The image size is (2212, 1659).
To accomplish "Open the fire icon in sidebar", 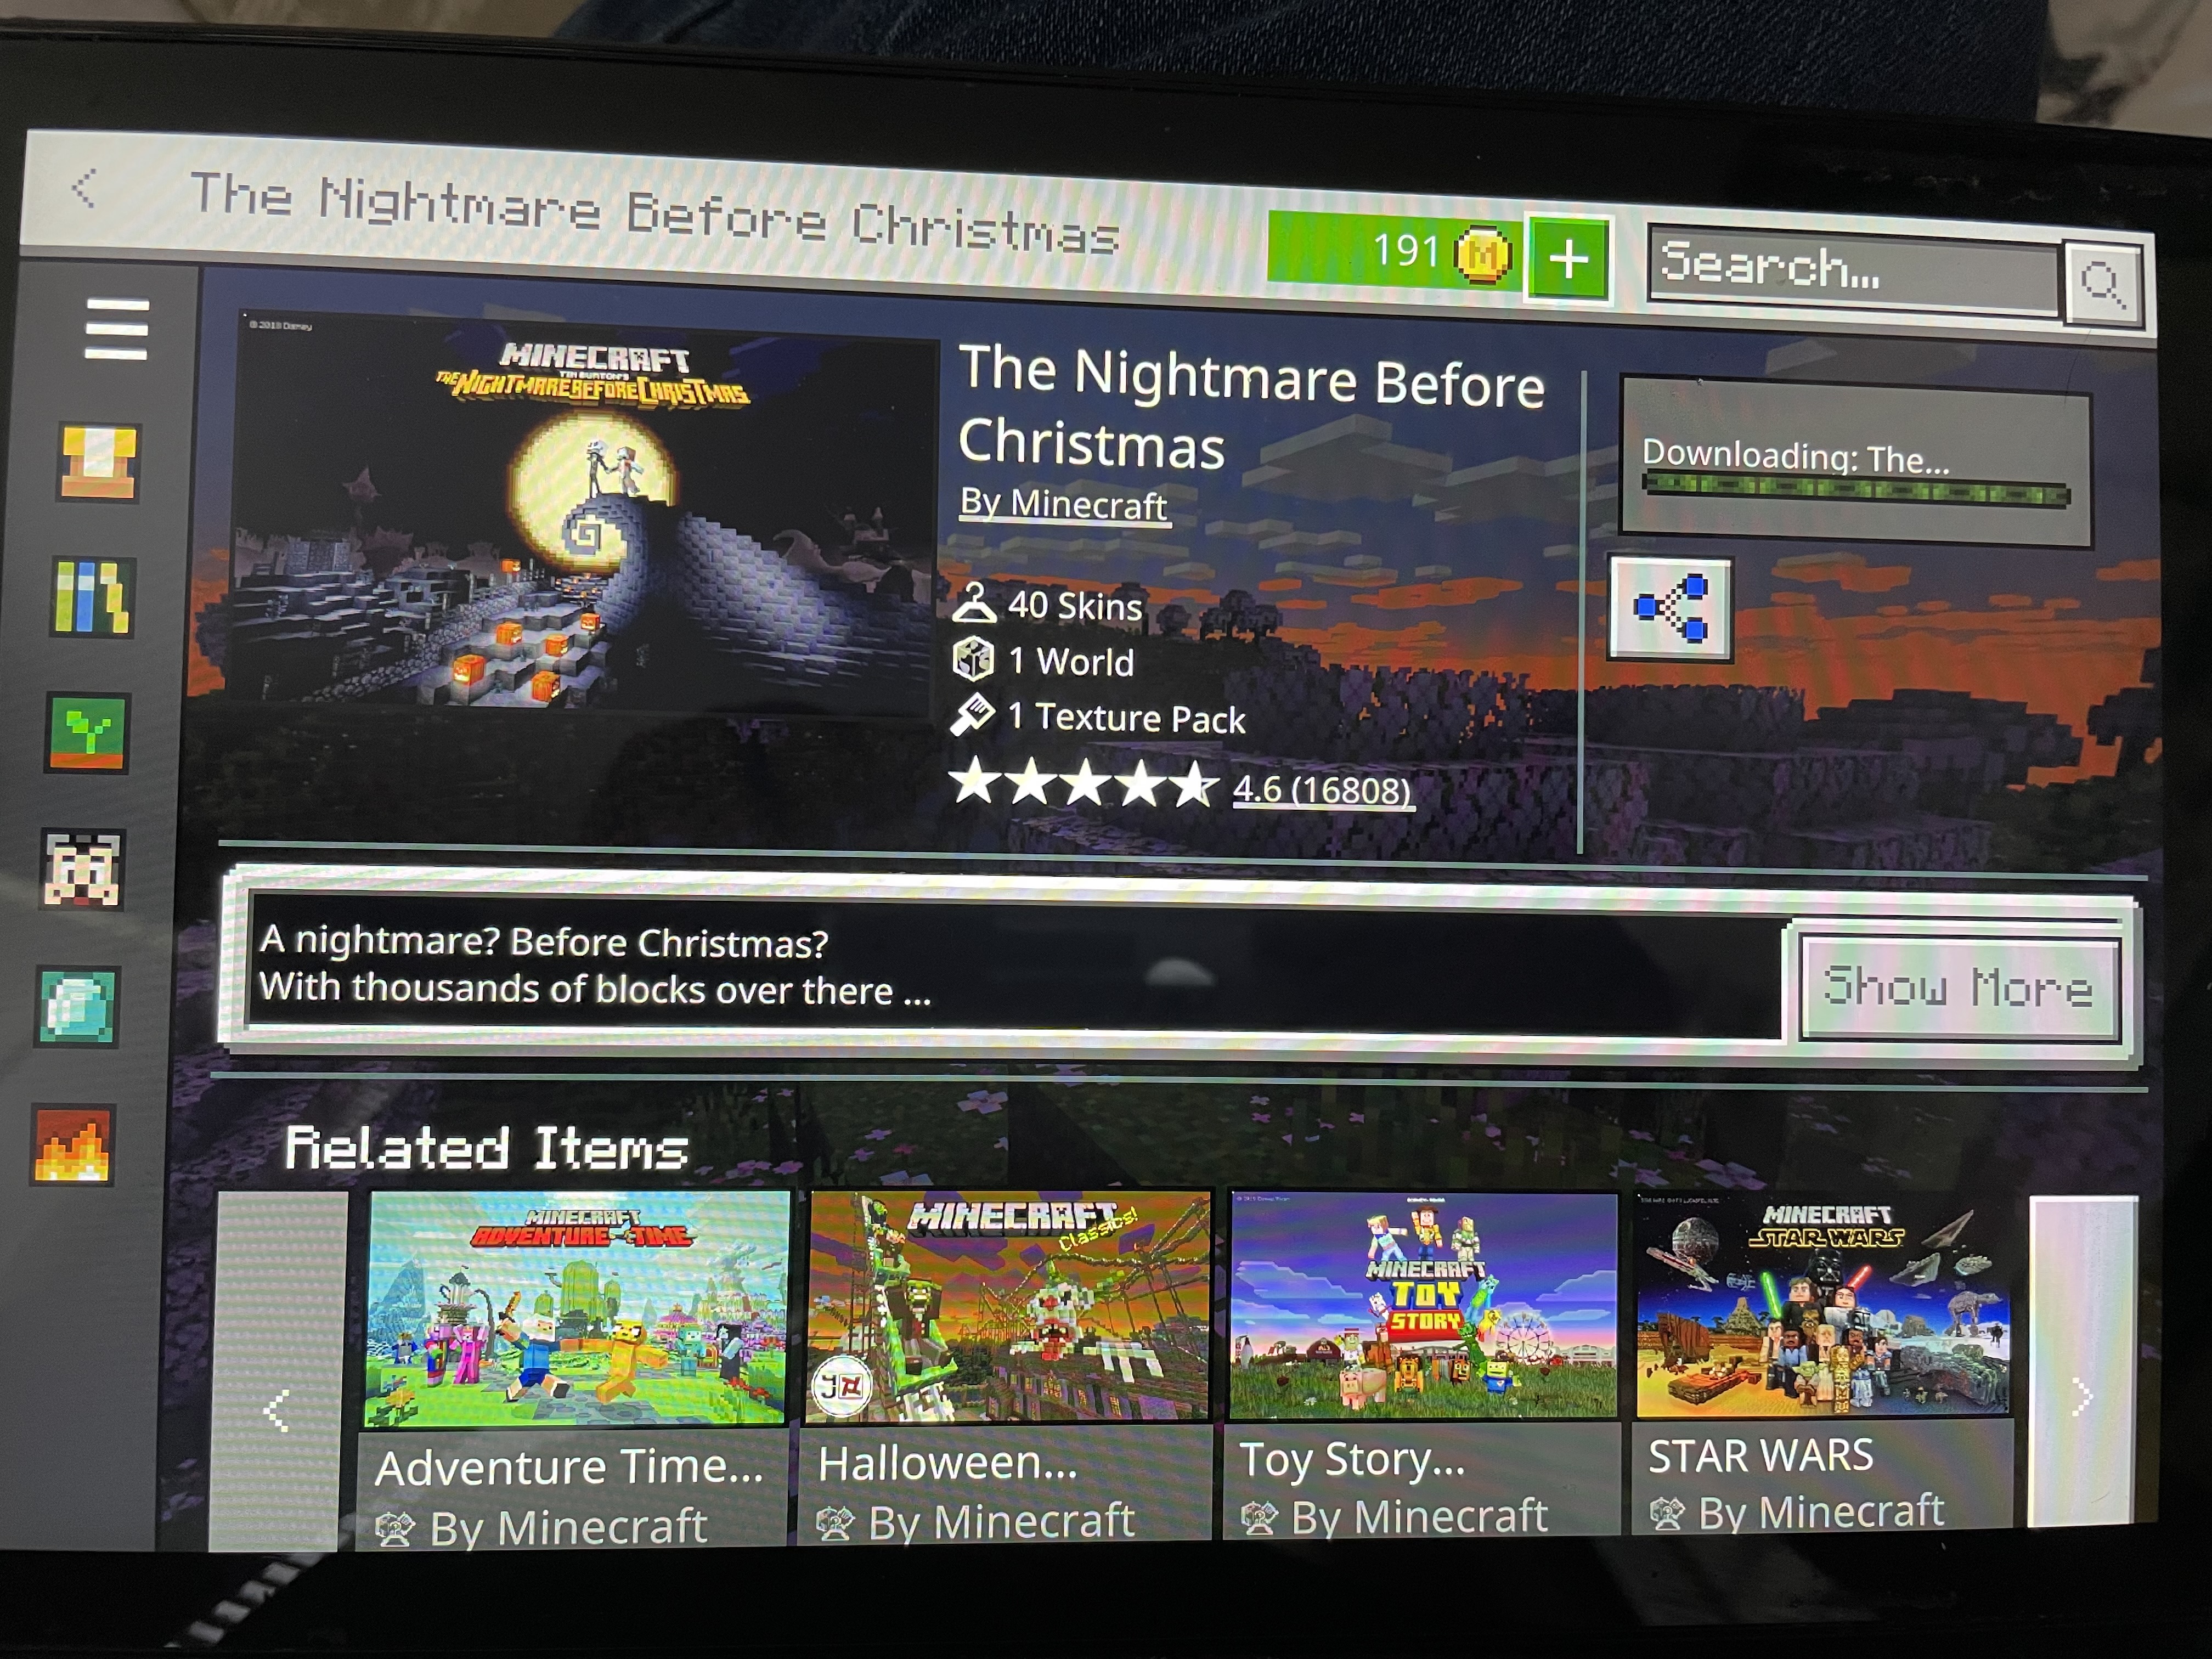I will coord(73,1145).
